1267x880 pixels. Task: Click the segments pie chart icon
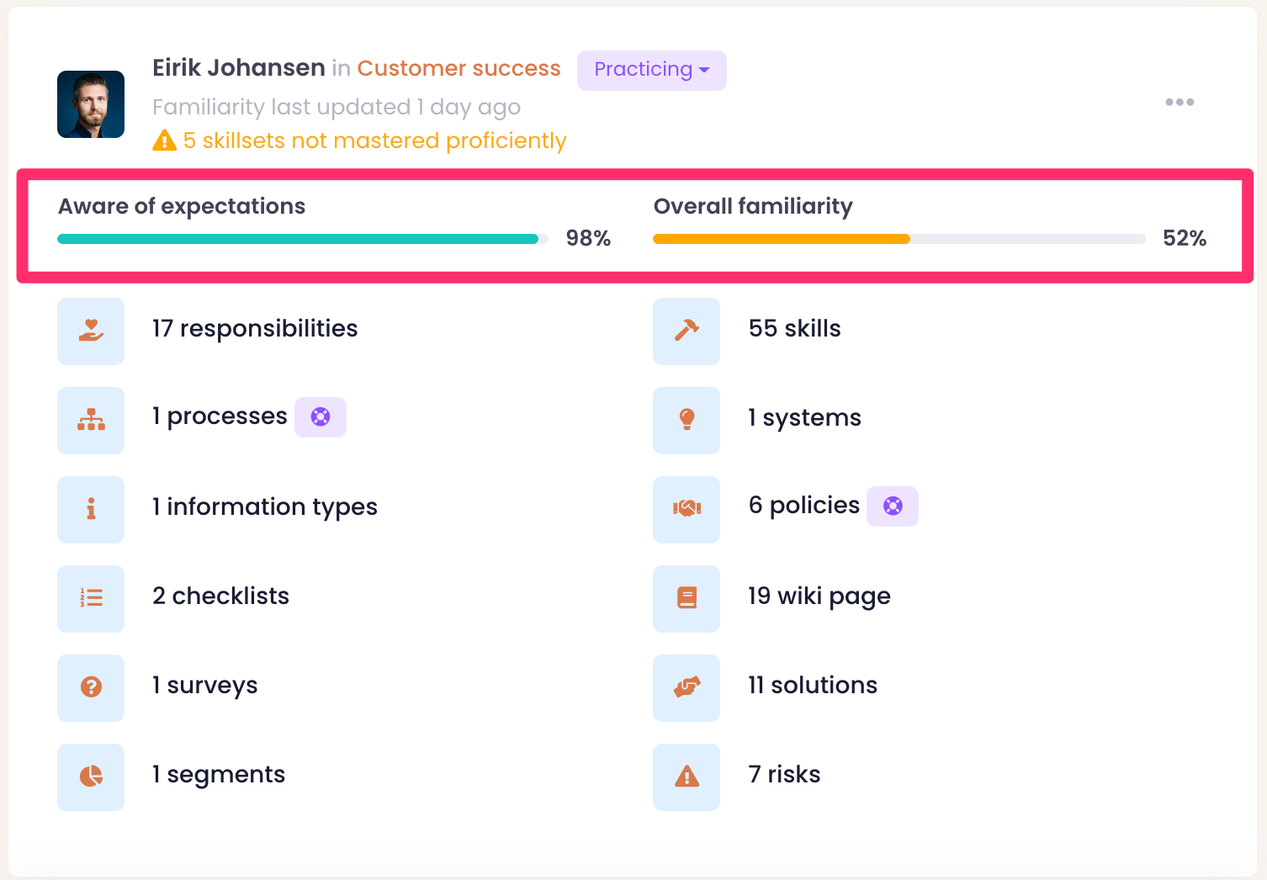pos(91,777)
